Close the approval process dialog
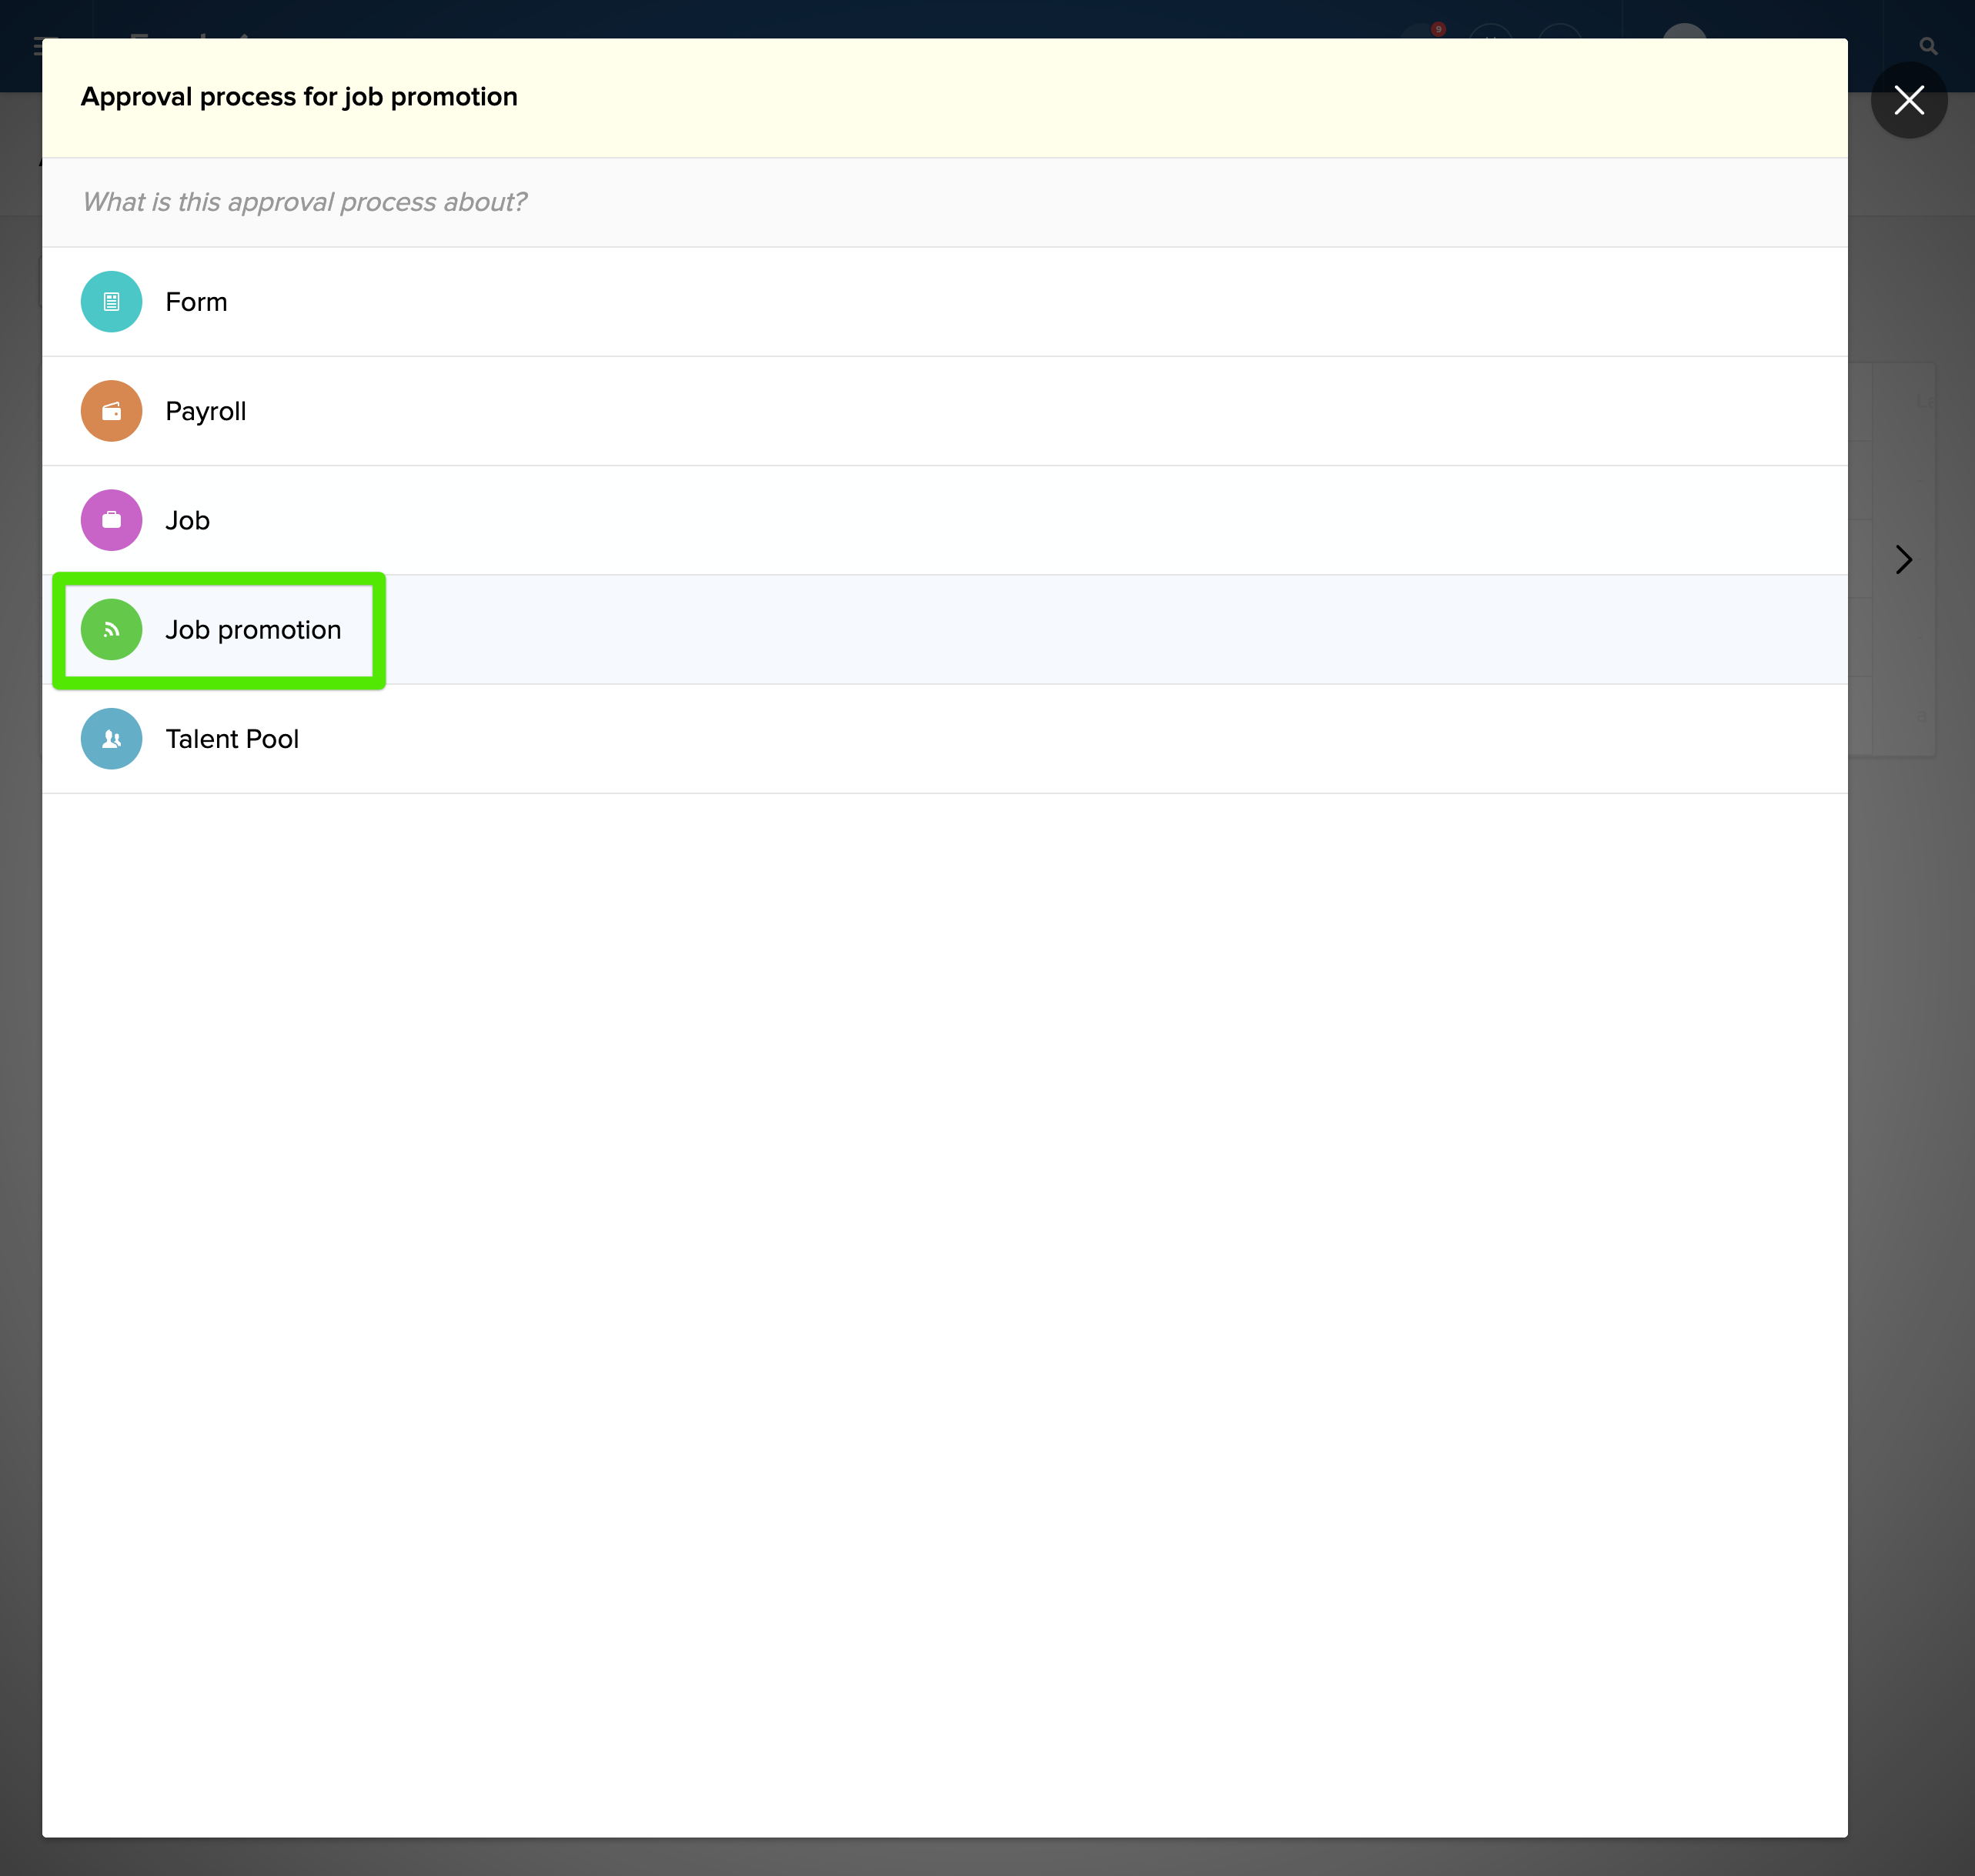Viewport: 1975px width, 1876px height. [x=1908, y=100]
